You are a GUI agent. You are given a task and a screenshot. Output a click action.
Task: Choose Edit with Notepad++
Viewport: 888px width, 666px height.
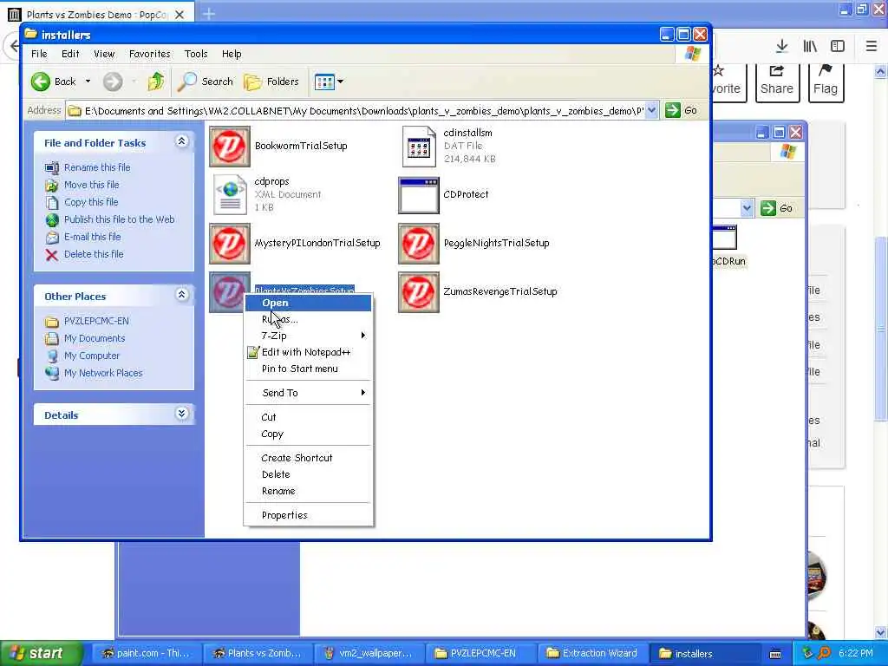click(x=308, y=352)
